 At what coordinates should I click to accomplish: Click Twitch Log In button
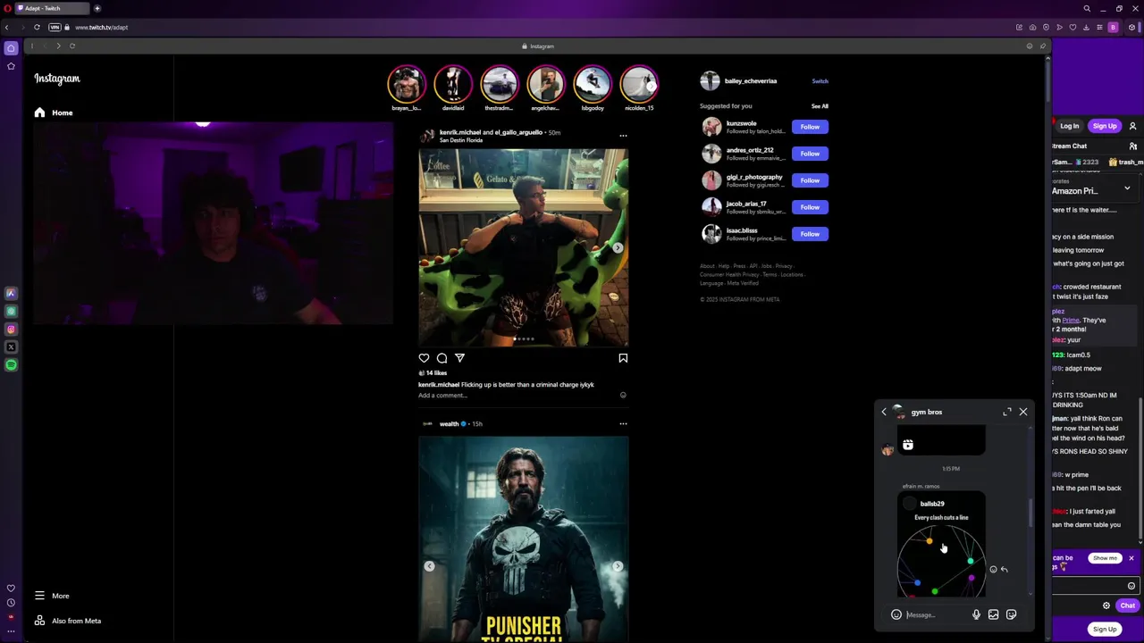(x=1070, y=126)
